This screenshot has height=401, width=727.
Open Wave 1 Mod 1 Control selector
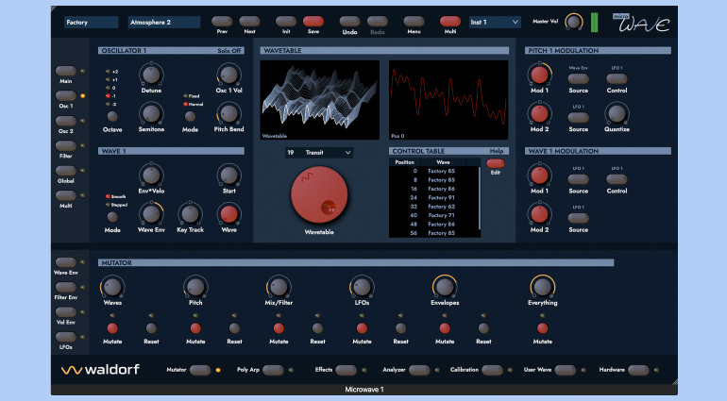point(617,179)
